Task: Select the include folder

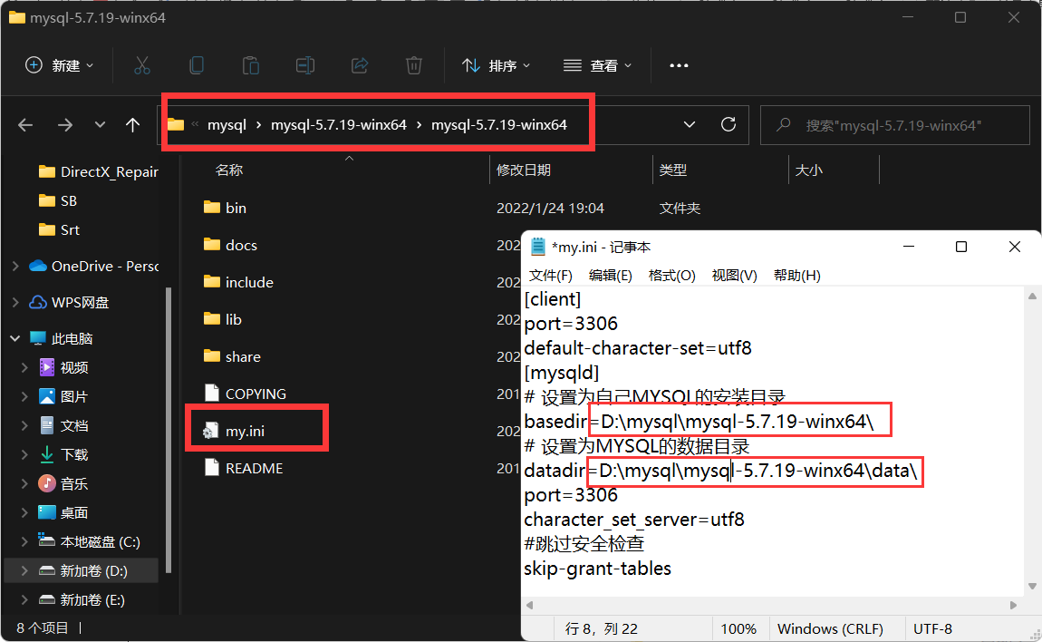Action: (249, 282)
